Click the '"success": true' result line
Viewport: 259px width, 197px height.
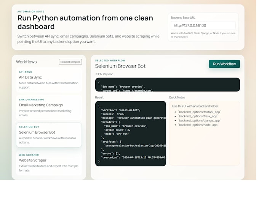pos(113,114)
